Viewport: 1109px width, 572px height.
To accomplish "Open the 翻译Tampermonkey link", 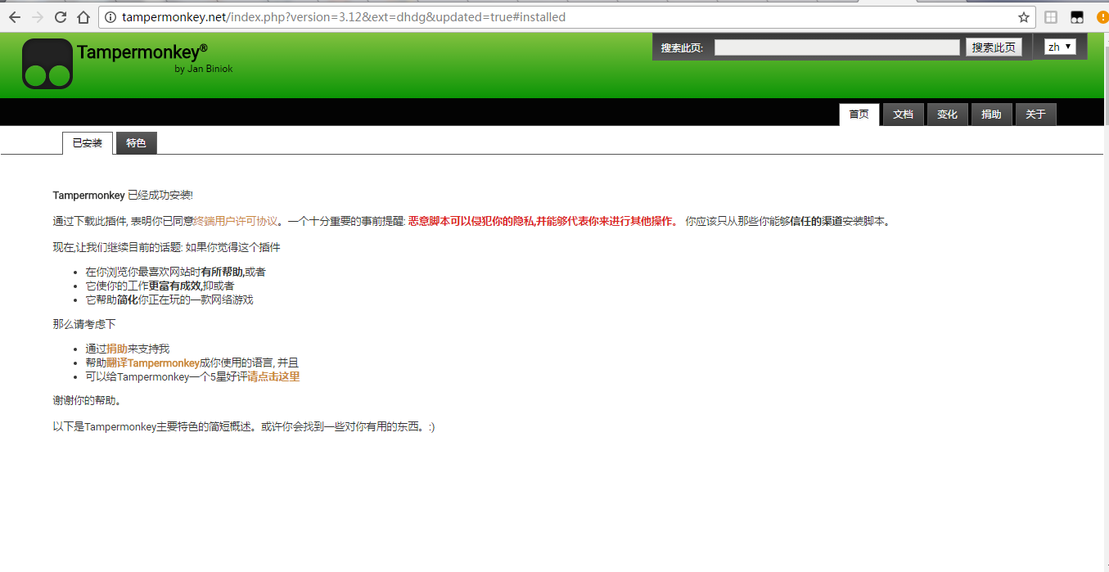I will tap(153, 363).
